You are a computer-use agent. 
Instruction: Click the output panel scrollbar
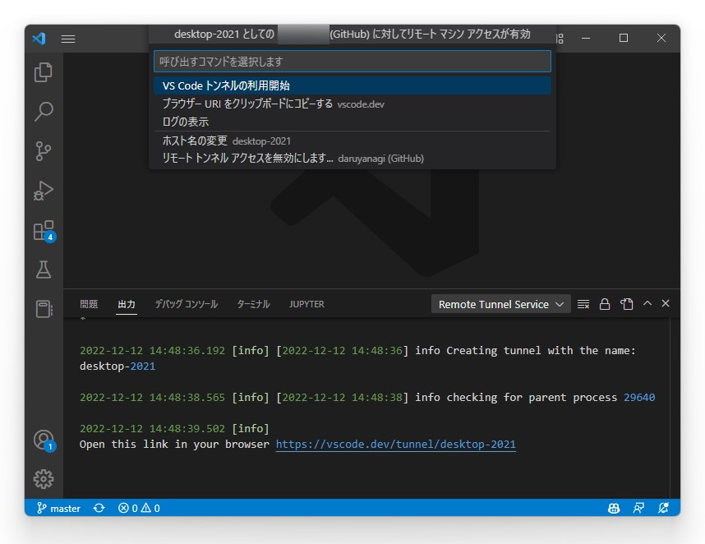(x=675, y=407)
